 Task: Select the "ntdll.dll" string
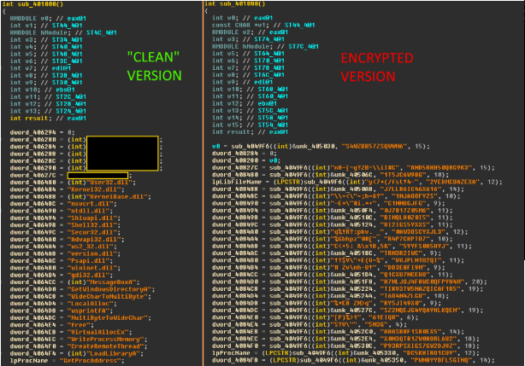click(90, 211)
